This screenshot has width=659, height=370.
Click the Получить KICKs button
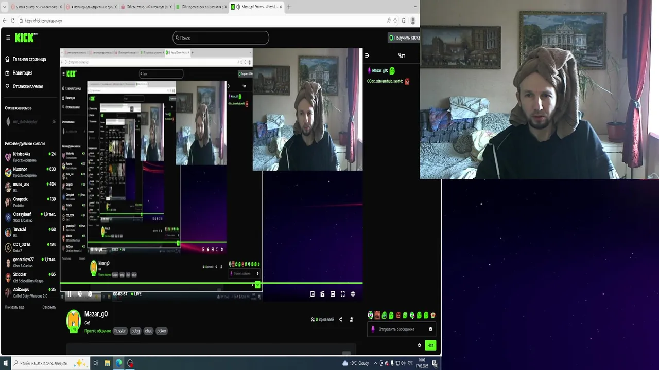404,38
